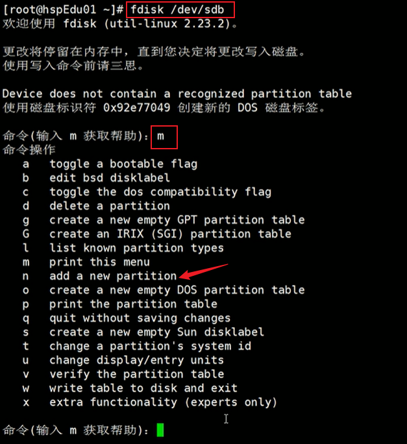Click 'print the partition table' line
The image size is (407, 444).
pyautogui.click(x=133, y=304)
